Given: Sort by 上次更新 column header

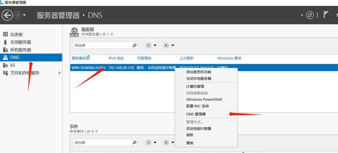Looking at the screenshot, I should (x=186, y=58).
